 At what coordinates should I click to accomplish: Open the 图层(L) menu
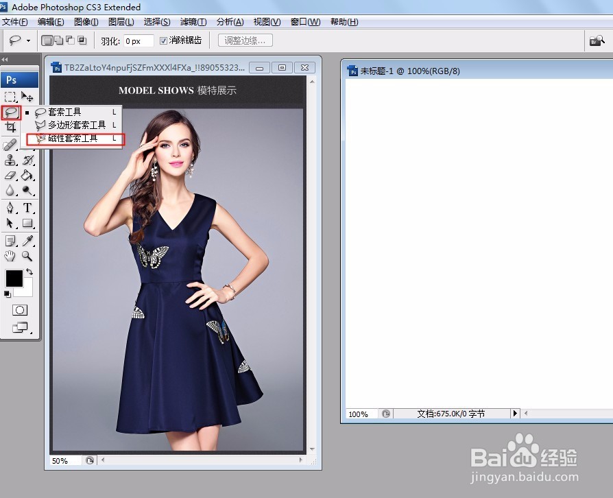(121, 22)
